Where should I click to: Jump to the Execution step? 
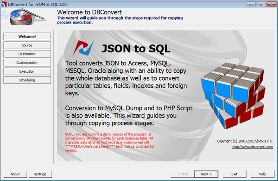(x=27, y=71)
